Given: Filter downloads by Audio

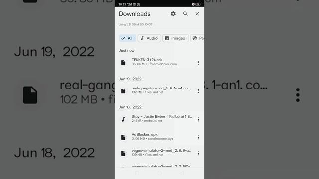Looking at the screenshot, I should (150, 38).
